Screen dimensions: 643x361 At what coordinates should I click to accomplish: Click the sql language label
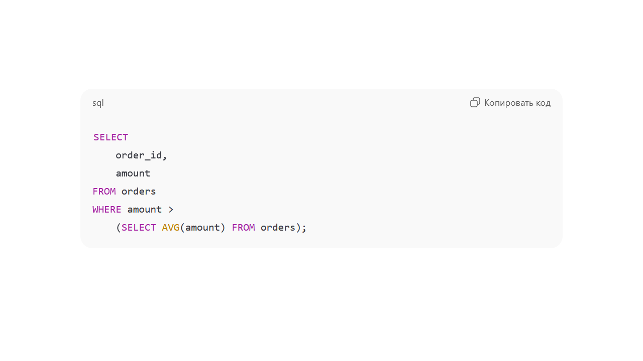(98, 103)
